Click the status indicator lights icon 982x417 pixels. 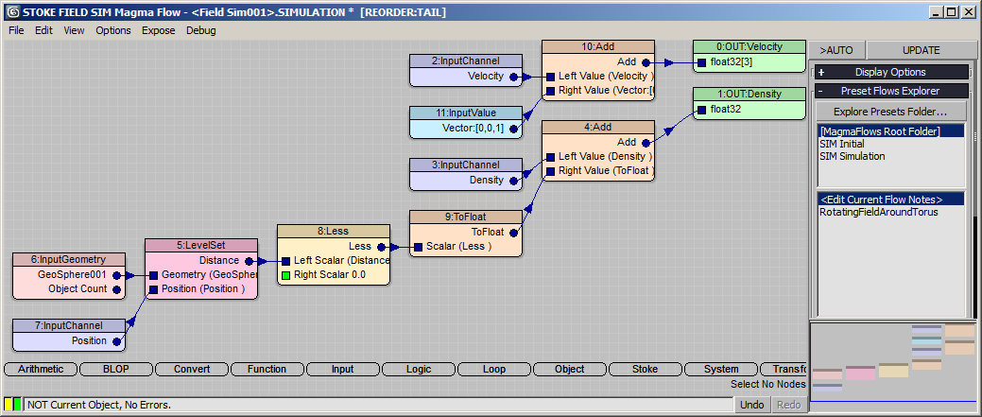click(x=12, y=405)
